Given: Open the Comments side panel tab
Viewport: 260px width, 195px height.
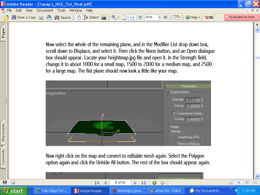Looking at the screenshot, I should (x=3, y=157).
